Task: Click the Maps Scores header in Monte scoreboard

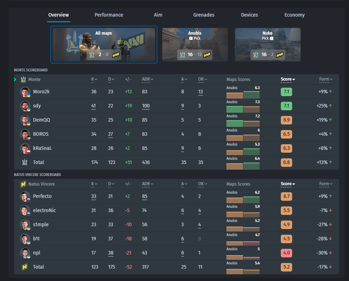Action: 238,80
